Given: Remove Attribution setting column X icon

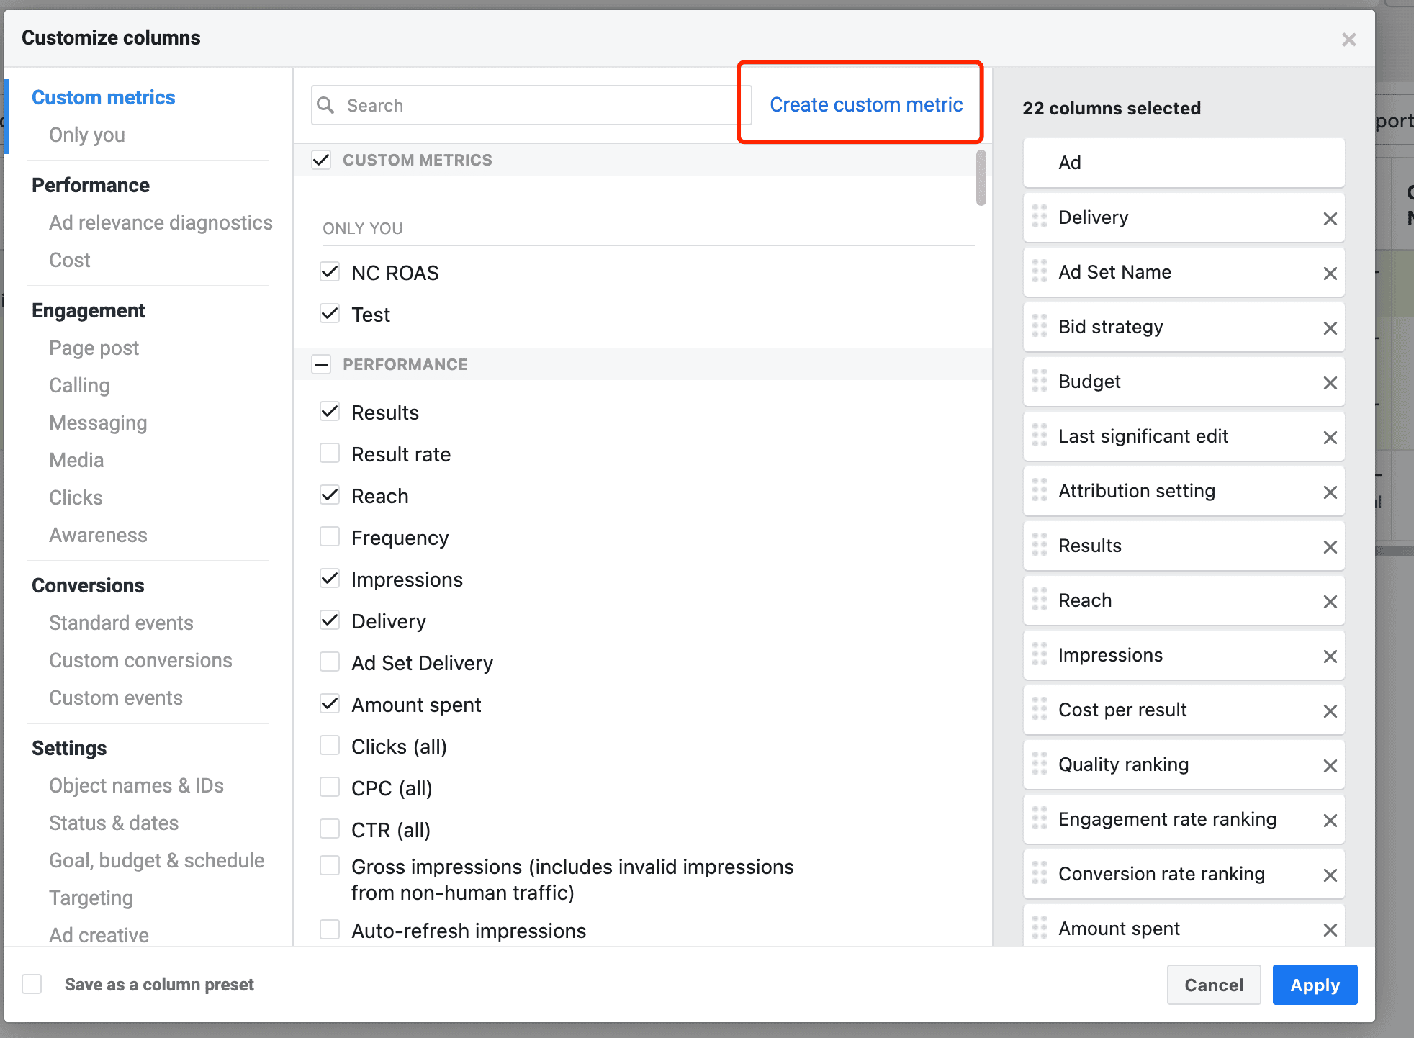Looking at the screenshot, I should click(1330, 492).
